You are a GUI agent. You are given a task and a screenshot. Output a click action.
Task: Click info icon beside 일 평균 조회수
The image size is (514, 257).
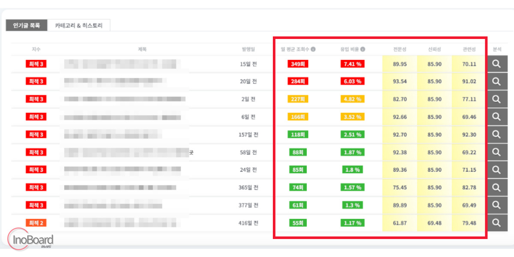[313, 49]
